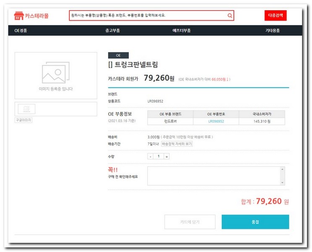Click the 카트에 담기 button
Screen dimensions: 312x252
(x=190, y=222)
